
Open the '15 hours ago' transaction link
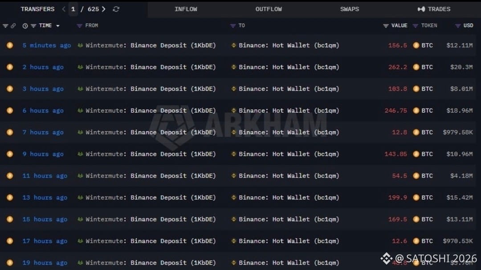coord(45,219)
